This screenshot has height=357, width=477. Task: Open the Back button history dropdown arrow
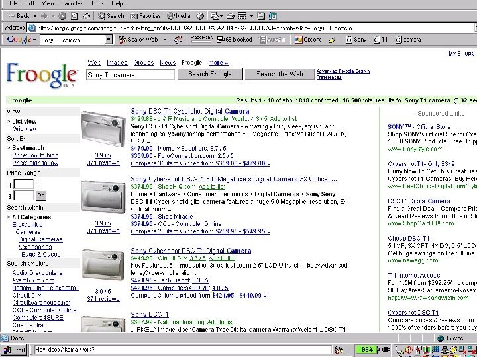click(35, 15)
